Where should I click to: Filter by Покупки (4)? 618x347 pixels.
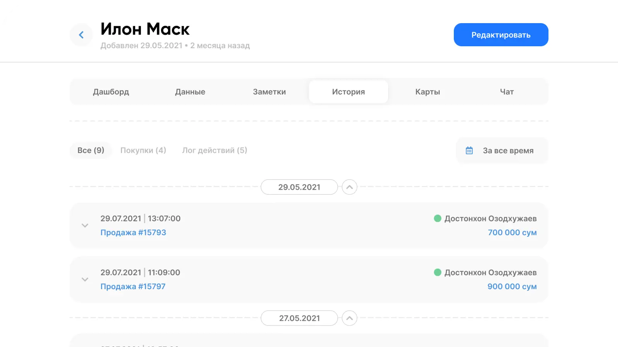point(143,150)
